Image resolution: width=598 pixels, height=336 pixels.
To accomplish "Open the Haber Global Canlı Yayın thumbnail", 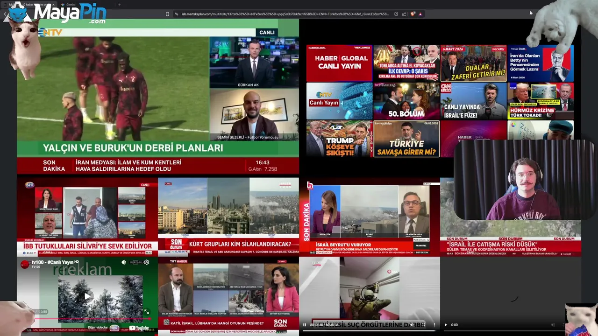I will (x=339, y=63).
